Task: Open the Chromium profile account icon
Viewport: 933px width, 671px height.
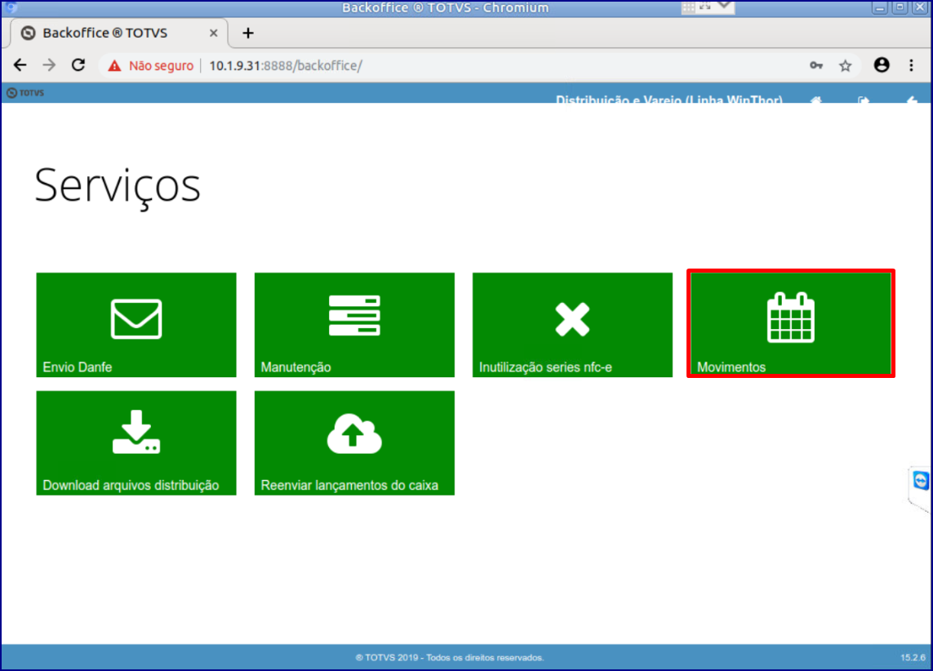Action: [882, 64]
